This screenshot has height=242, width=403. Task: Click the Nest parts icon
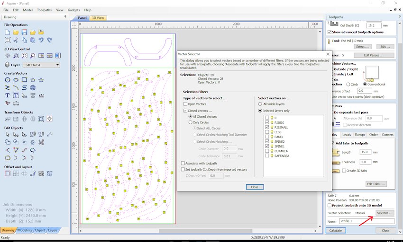pyautogui.click(x=50, y=173)
